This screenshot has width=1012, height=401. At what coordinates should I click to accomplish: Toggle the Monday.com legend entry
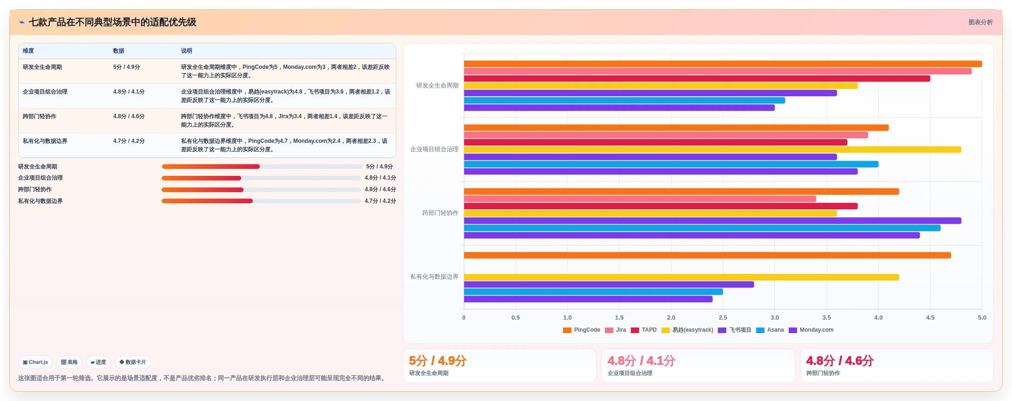811,330
